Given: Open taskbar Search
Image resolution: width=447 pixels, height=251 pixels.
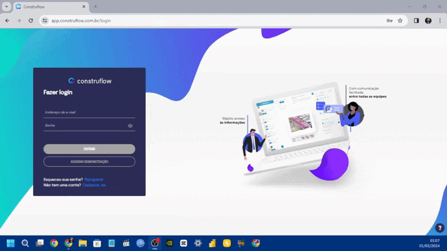Looking at the screenshot, I should coord(25,243).
